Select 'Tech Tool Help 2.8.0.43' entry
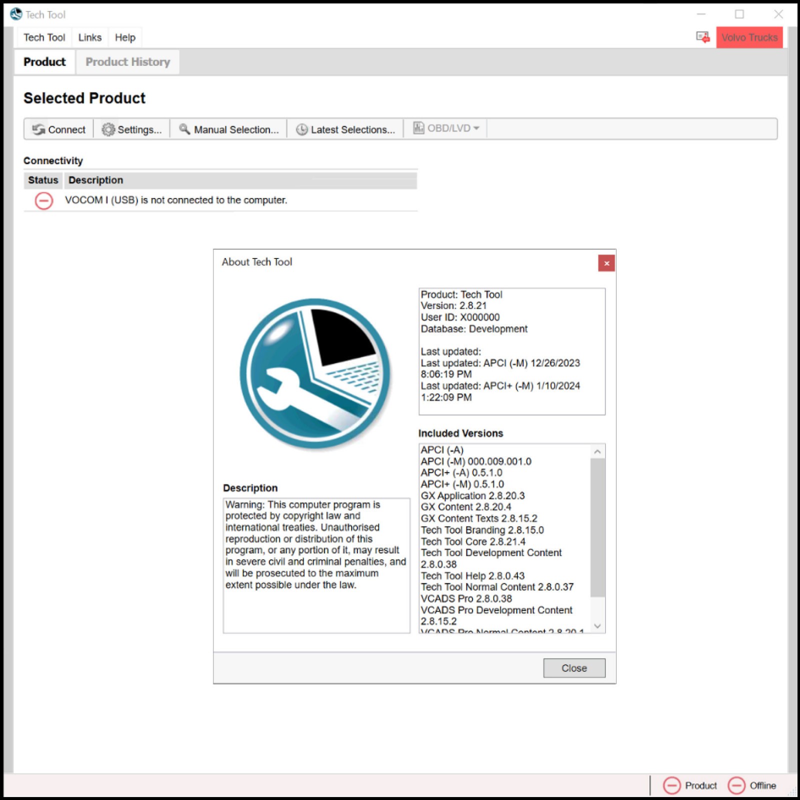 pos(472,576)
